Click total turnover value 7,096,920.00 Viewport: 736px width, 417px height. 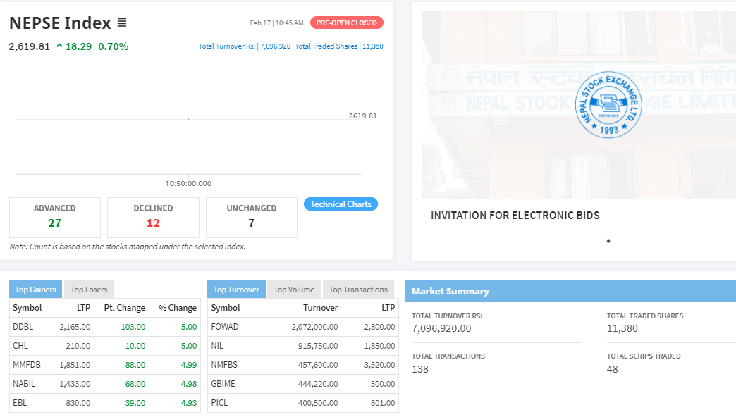pyautogui.click(x=441, y=328)
